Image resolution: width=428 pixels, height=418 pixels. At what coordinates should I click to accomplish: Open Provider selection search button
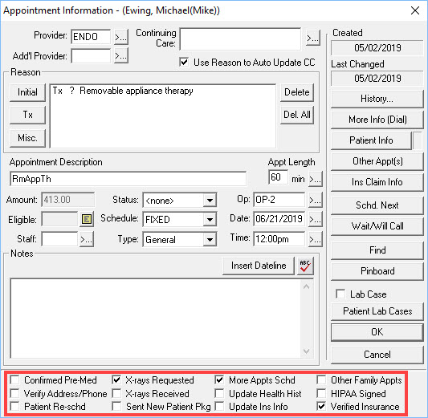[121, 37]
